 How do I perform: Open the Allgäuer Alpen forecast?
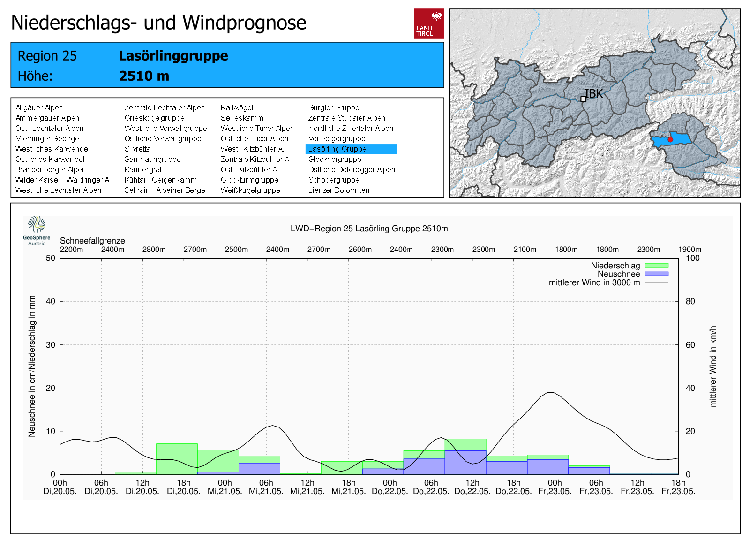tap(39, 108)
